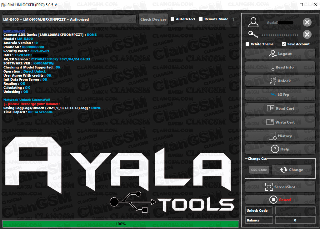
Task: Open the History log
Action: click(x=280, y=136)
